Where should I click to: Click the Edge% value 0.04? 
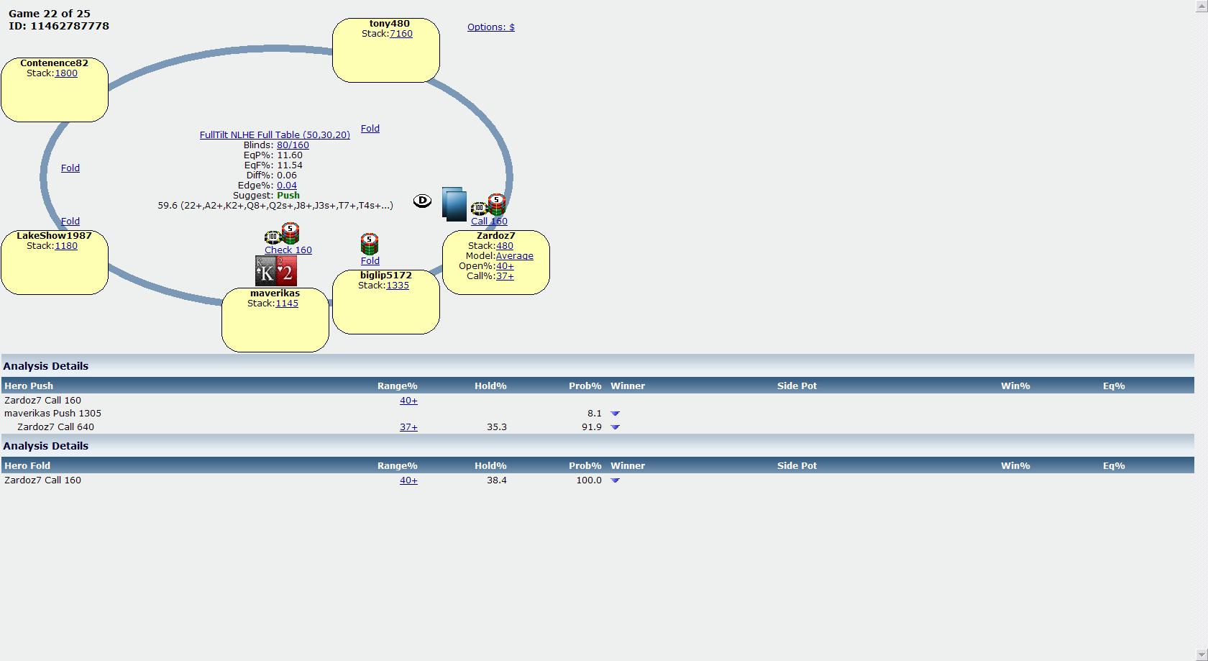[x=286, y=186]
